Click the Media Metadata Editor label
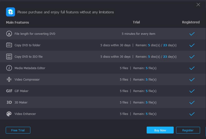The height and width of the screenshot is (139, 206). [30, 68]
